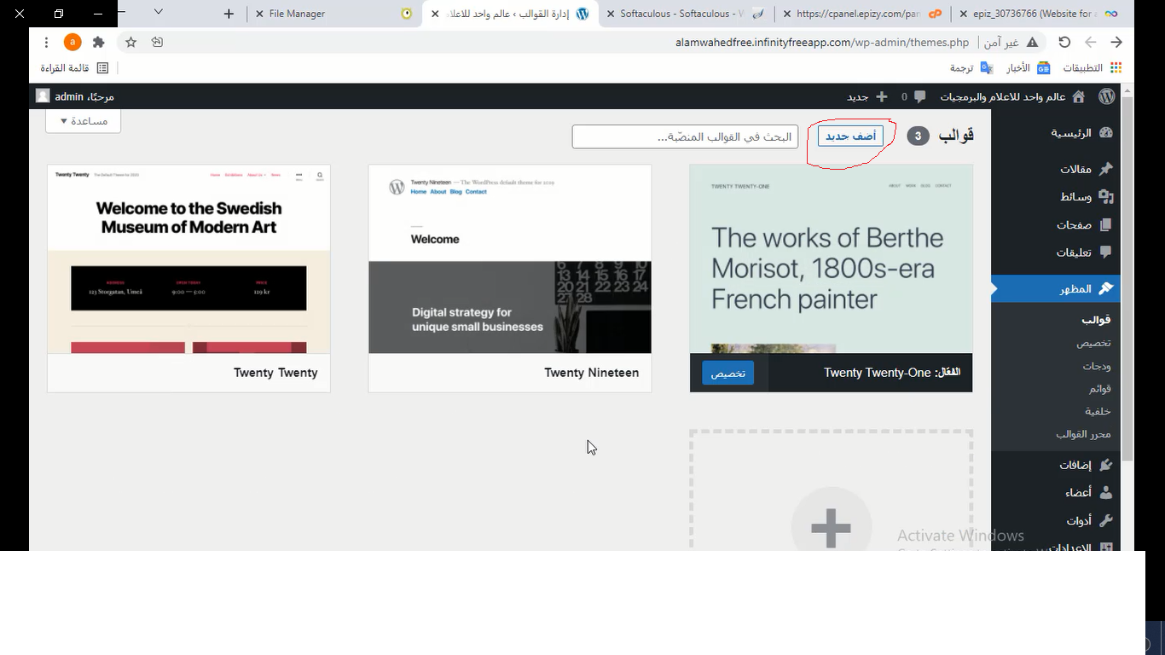
Task: Go back using browser back arrow
Action: point(1116,42)
